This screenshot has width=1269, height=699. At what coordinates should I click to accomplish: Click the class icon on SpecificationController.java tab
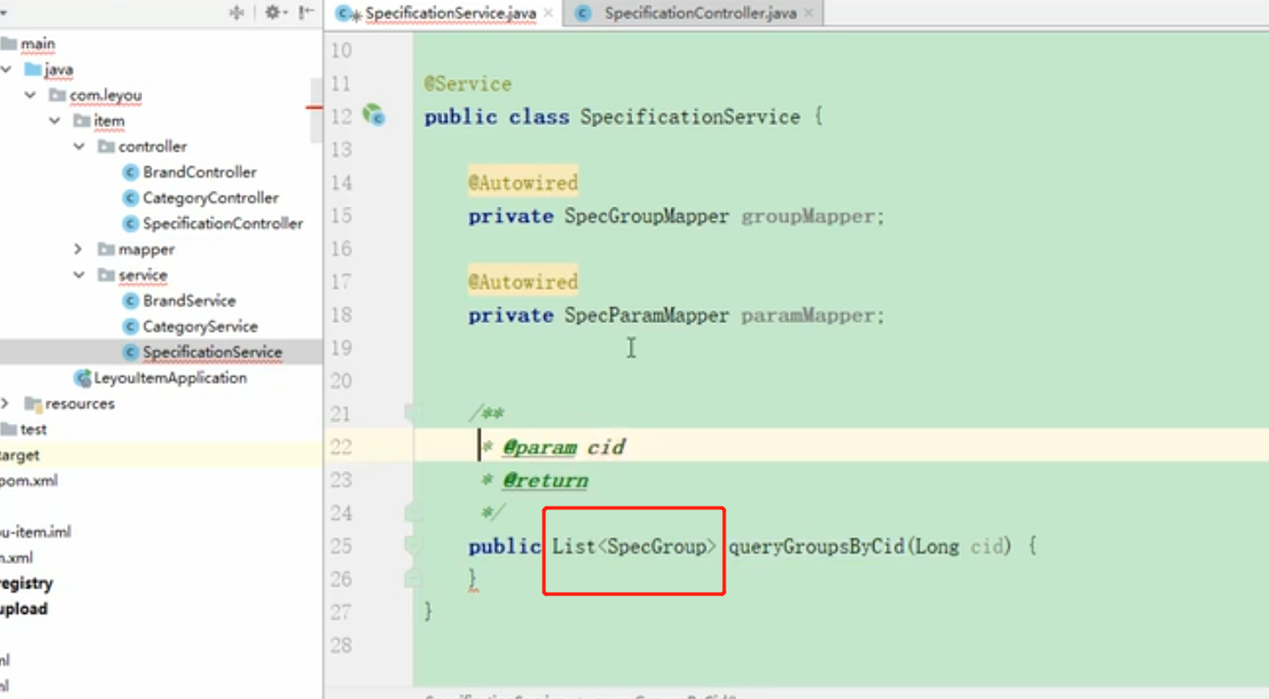point(584,13)
